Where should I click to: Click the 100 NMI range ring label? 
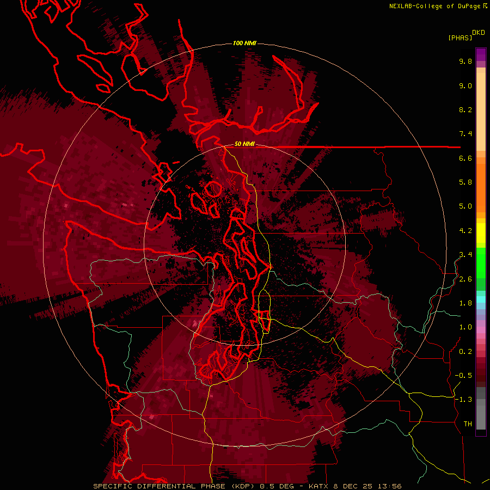(x=244, y=43)
